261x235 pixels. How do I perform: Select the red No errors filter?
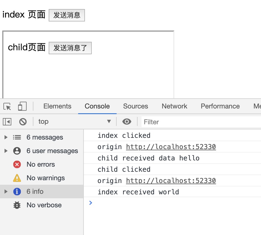pos(40,164)
